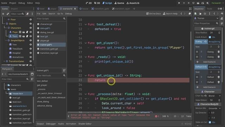Viewport: 225px width, 127px height.
Task: Click Search Help button
Action: point(170,14)
